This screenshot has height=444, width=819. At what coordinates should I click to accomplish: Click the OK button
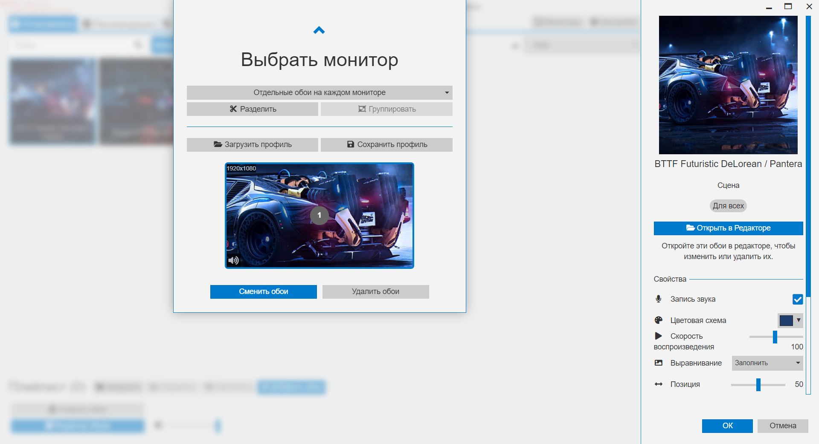tap(727, 426)
